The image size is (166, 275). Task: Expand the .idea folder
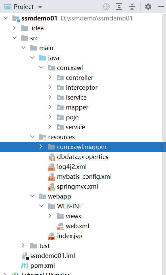click(x=14, y=28)
